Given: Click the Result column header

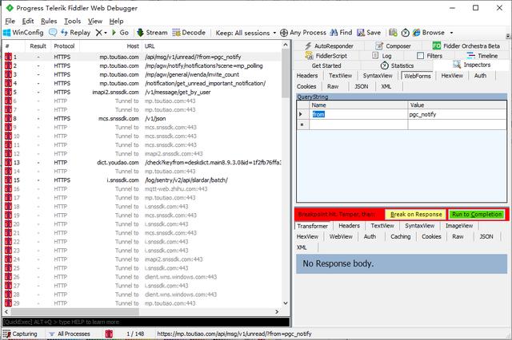Looking at the screenshot, I should pyautogui.click(x=38, y=46).
